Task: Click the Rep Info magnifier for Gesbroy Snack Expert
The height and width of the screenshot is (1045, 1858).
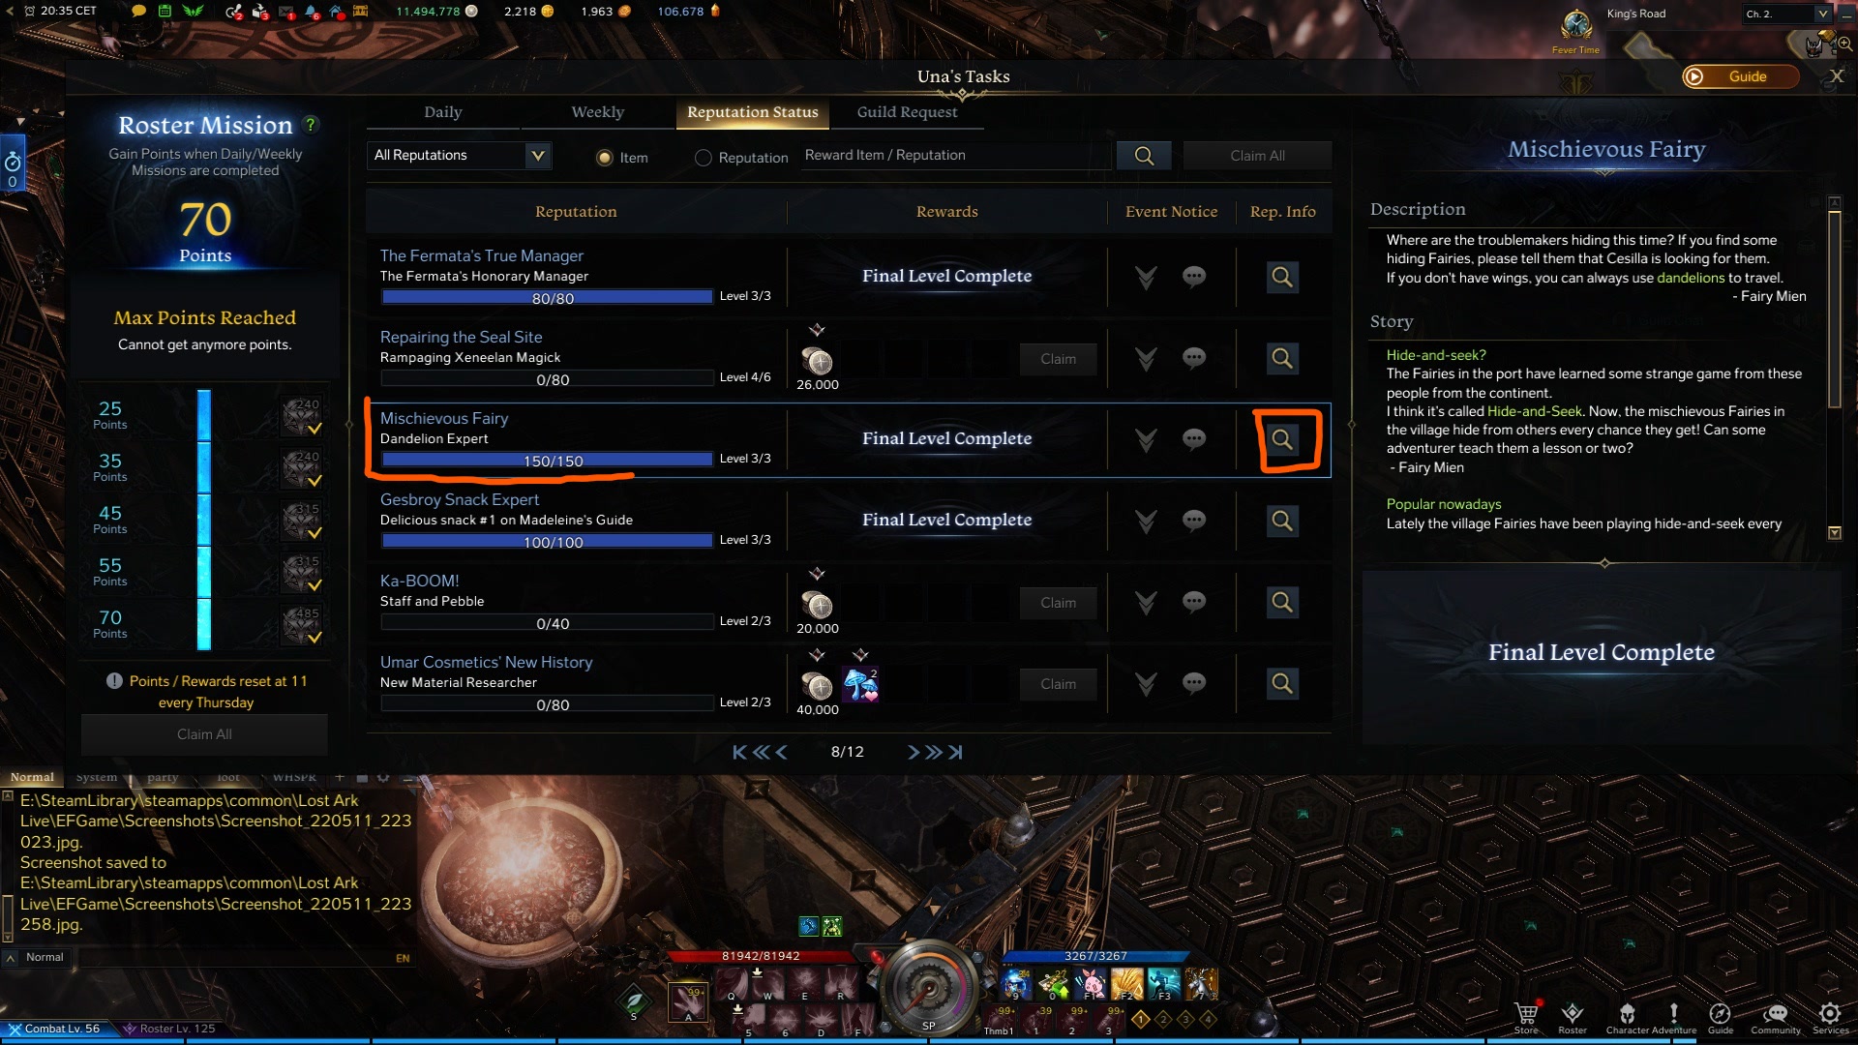Action: point(1282,520)
